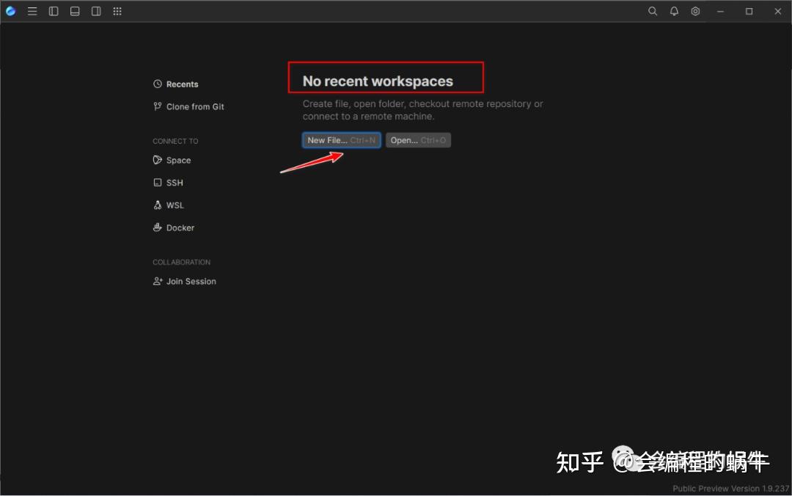Viewport: 792px width, 496px height.
Task: Open the hamburger main menu
Action: point(32,11)
